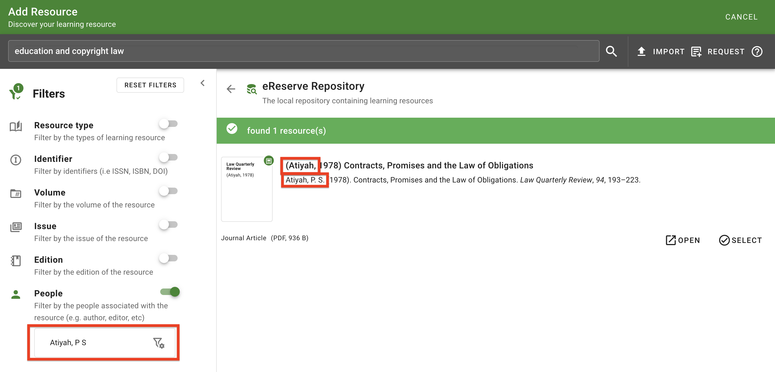Click the eReserve Repository database icon

point(251,89)
